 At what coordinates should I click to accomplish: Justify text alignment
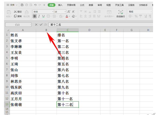(94, 16)
